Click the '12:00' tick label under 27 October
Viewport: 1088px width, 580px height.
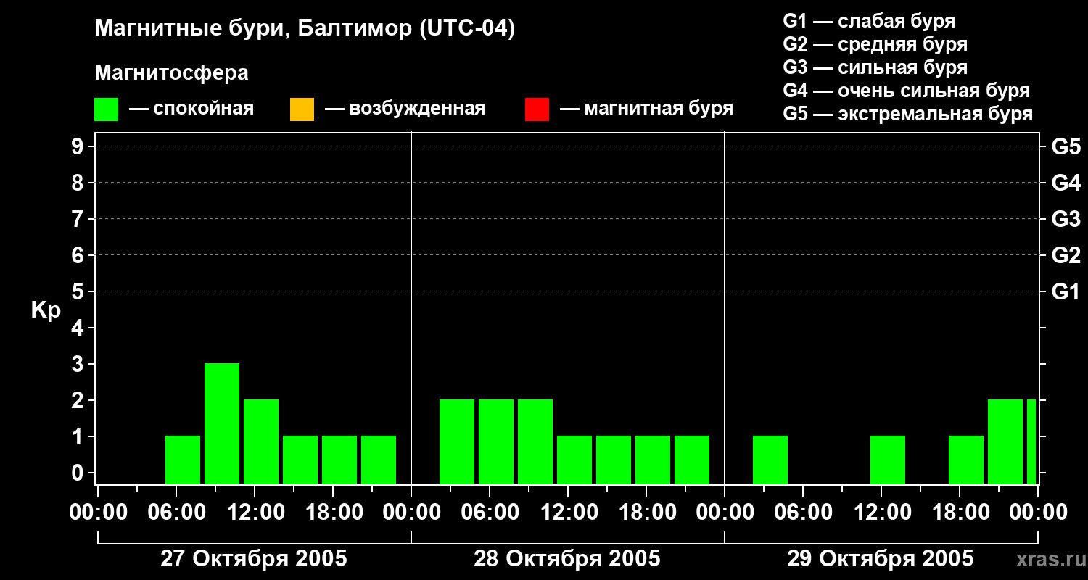click(x=255, y=513)
